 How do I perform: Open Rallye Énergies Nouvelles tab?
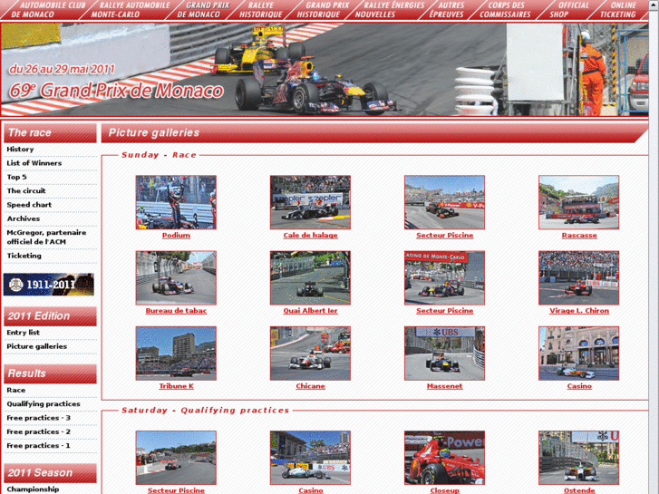389,10
